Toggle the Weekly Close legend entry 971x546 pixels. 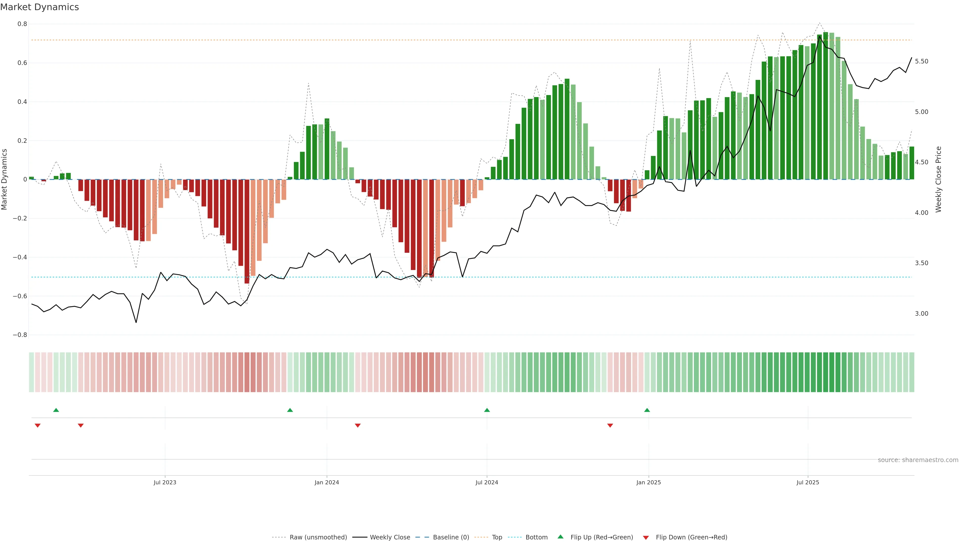pos(390,537)
